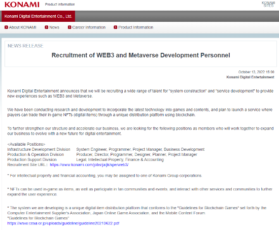Click the October 13, 2022 date text

(256, 72)
